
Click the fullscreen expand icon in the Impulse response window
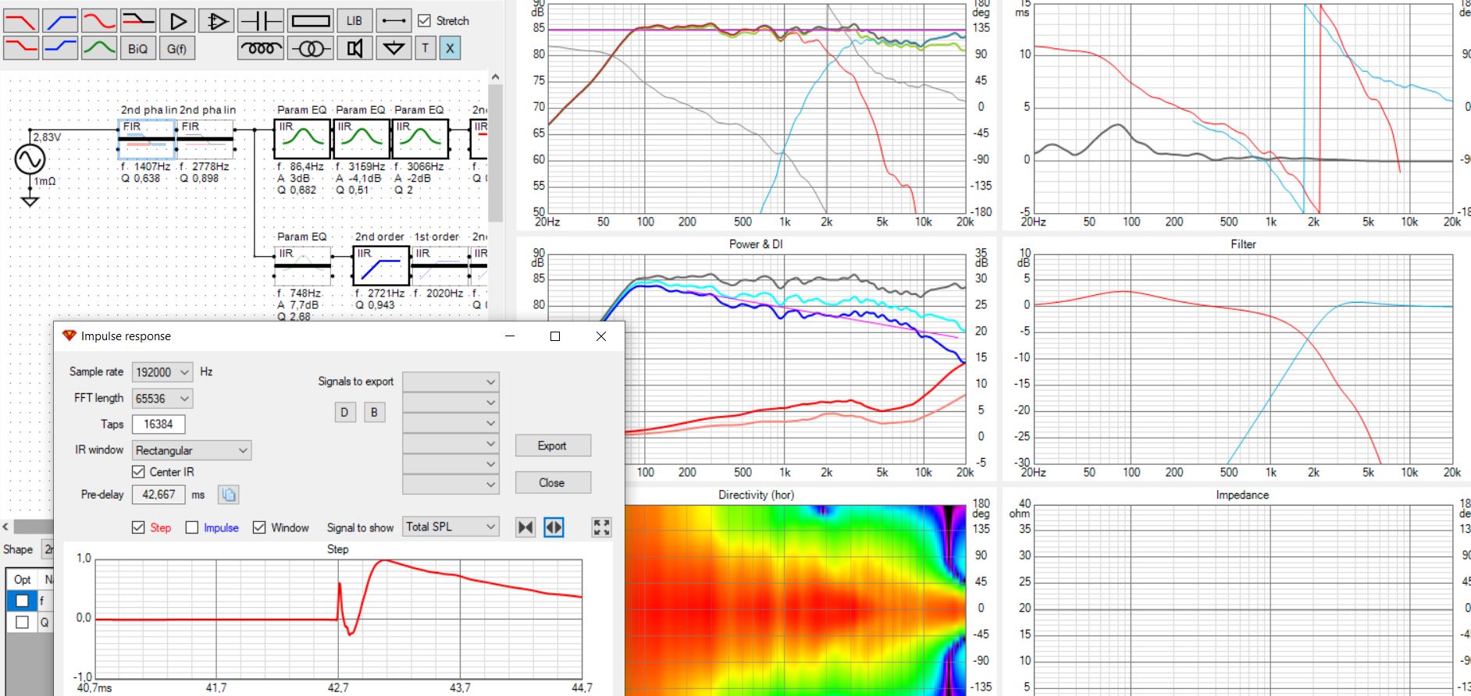[601, 527]
